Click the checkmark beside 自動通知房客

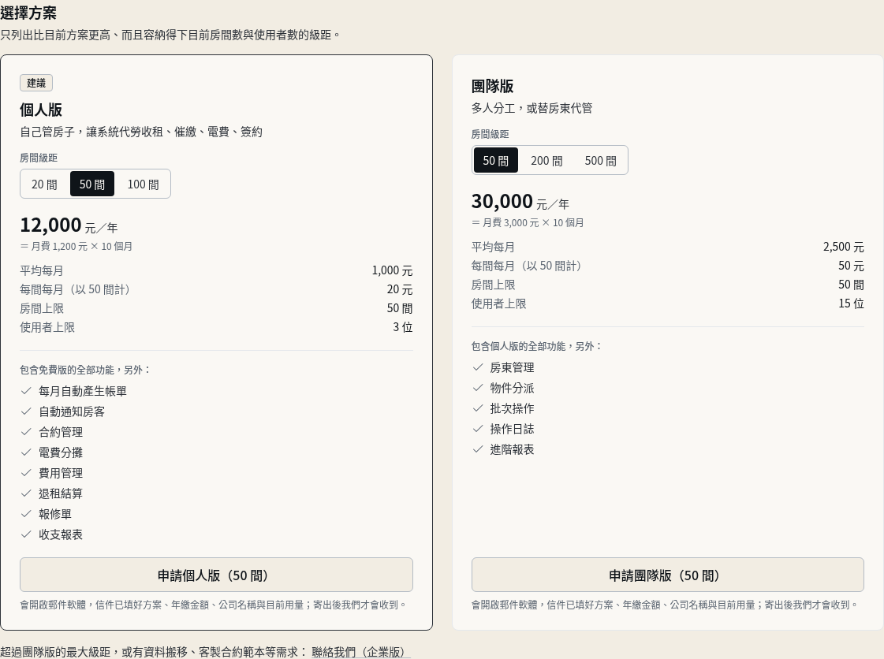click(x=26, y=411)
